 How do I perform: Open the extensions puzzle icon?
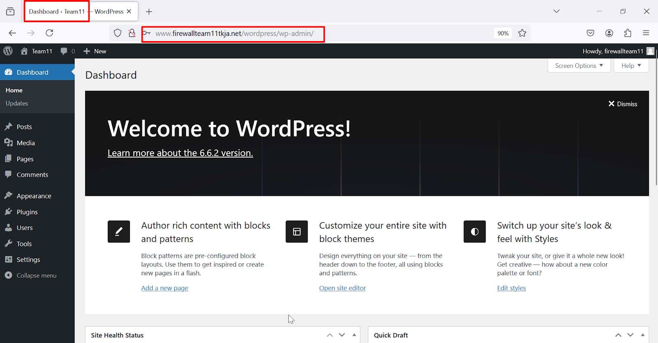[628, 33]
